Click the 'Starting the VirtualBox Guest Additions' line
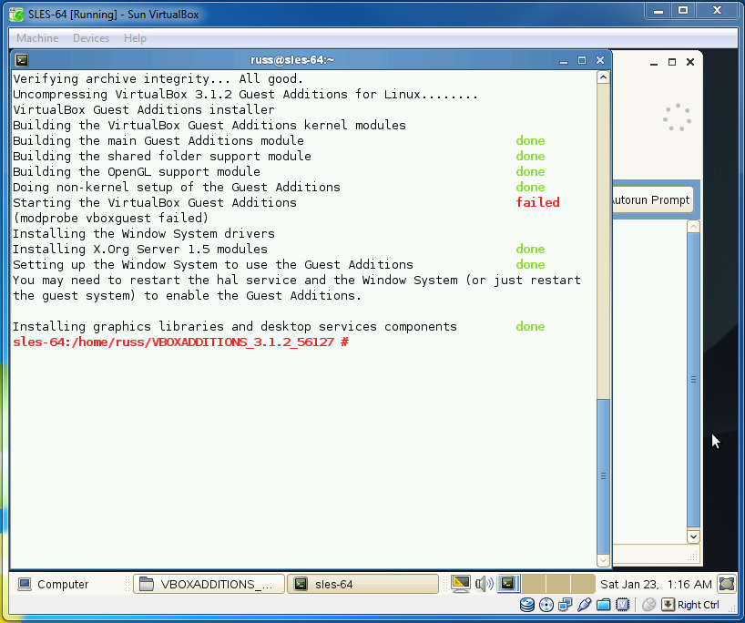The height and width of the screenshot is (623, 745). 155,202
